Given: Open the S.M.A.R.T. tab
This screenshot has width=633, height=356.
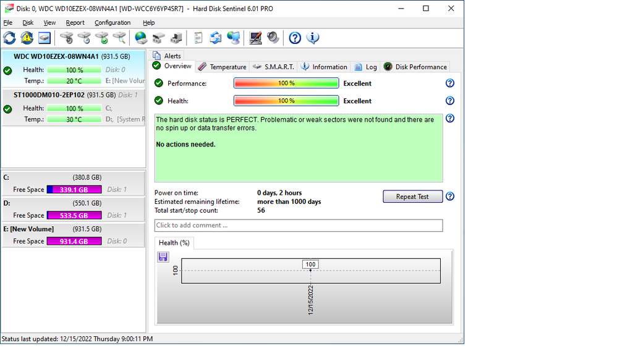Looking at the screenshot, I should pyautogui.click(x=273, y=67).
